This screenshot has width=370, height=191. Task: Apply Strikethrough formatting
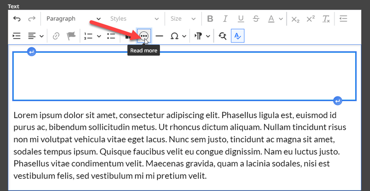click(256, 19)
